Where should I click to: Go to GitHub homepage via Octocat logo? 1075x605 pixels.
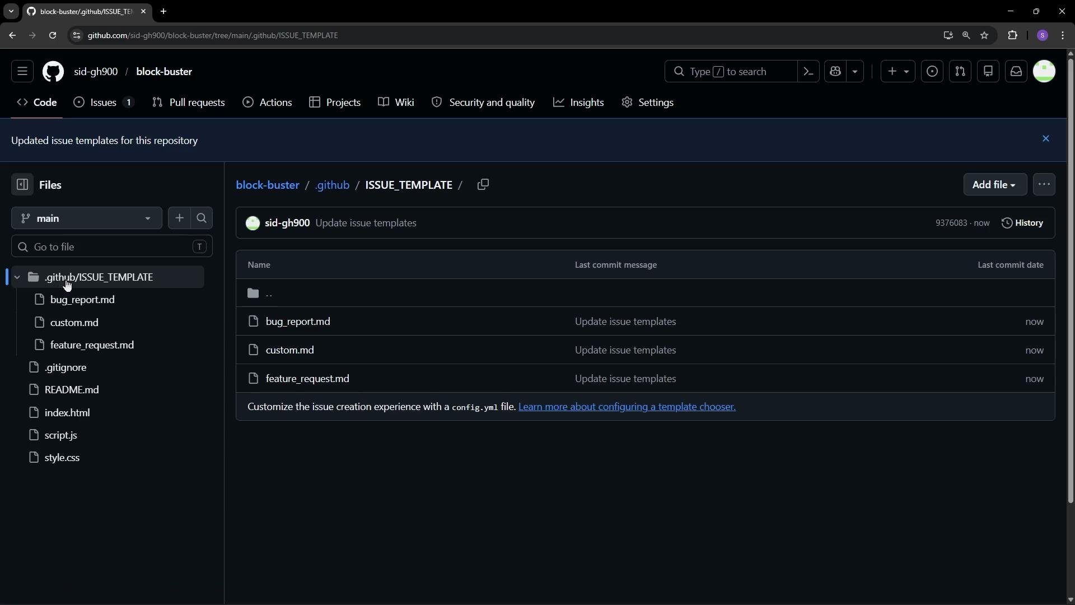53,72
